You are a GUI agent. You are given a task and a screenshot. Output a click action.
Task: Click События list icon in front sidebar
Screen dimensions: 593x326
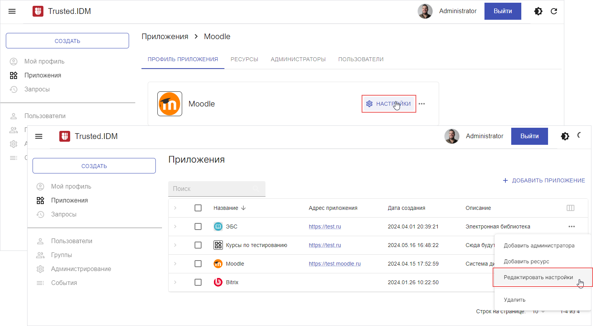coord(40,283)
